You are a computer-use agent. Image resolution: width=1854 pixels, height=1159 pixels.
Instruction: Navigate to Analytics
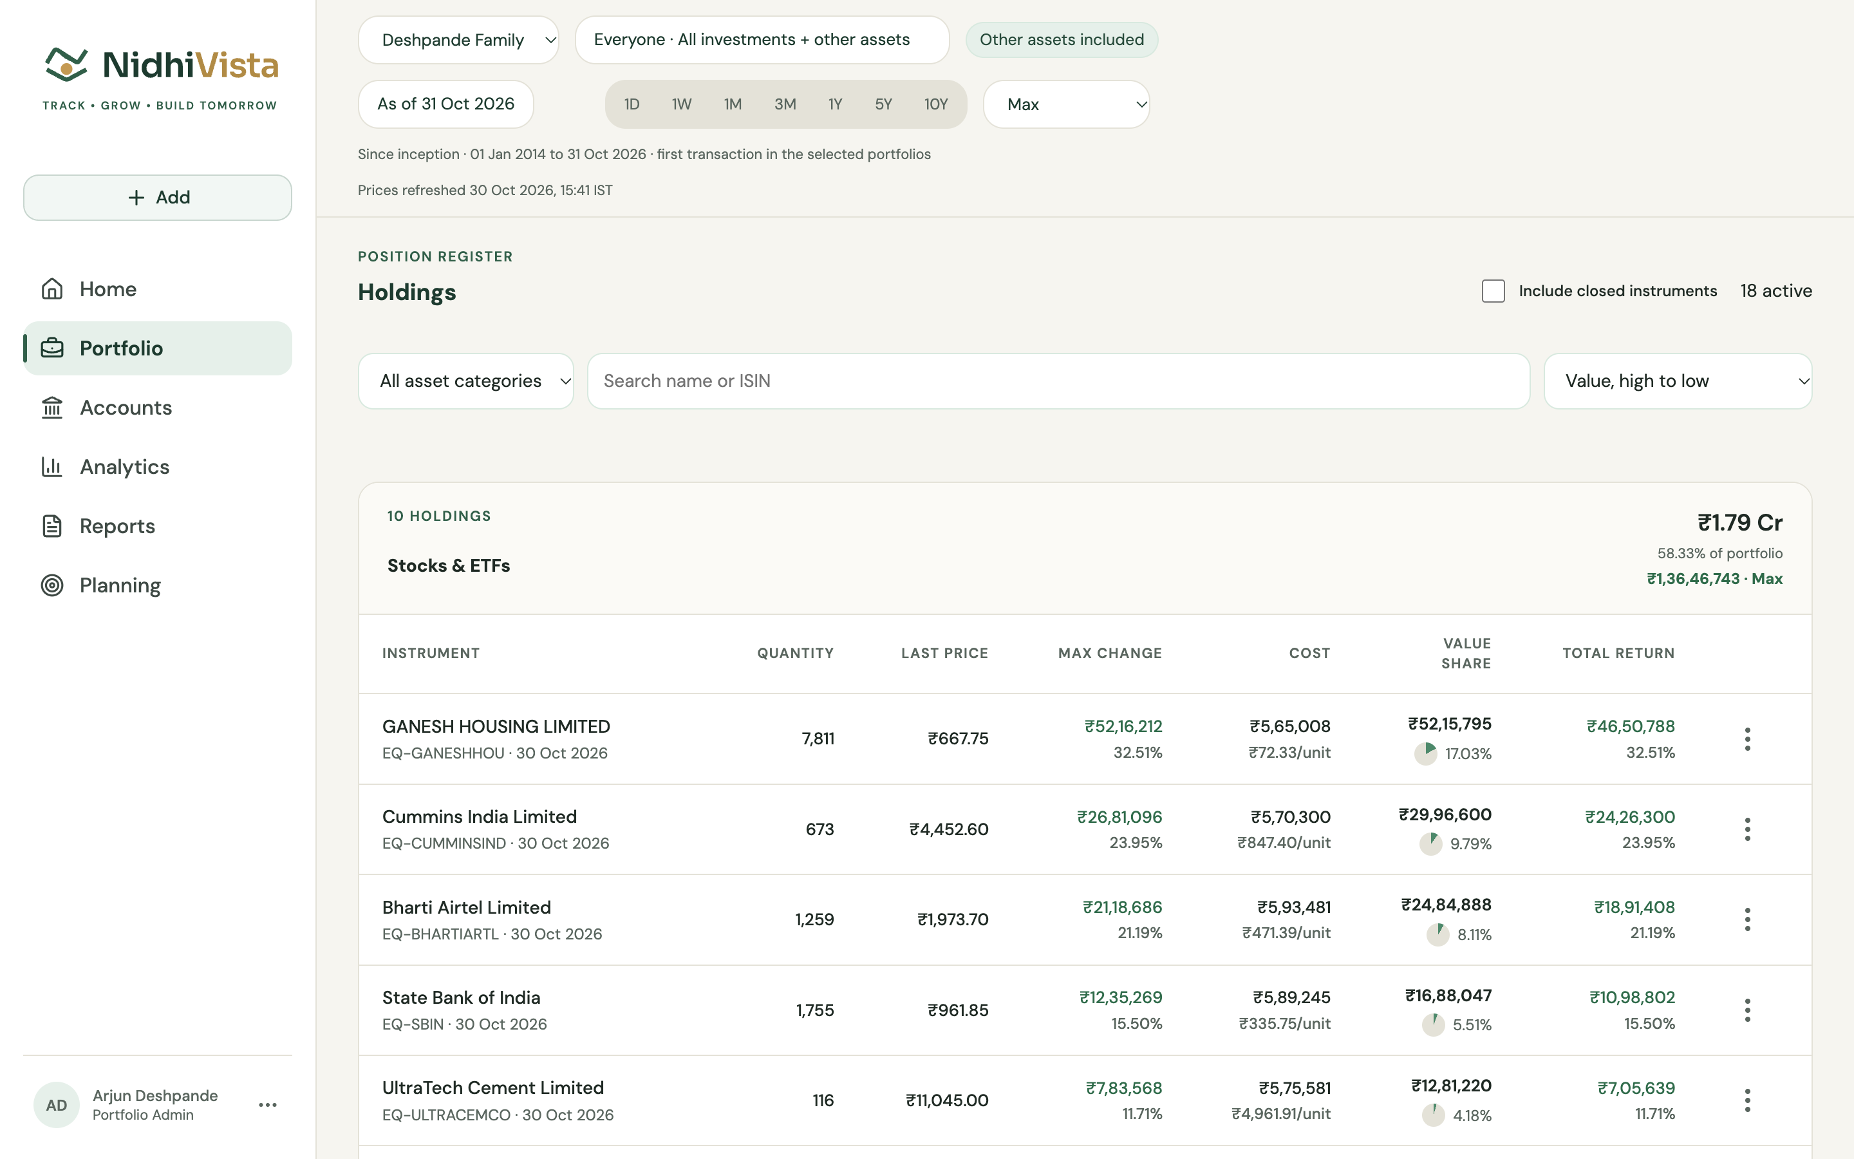click(x=157, y=466)
